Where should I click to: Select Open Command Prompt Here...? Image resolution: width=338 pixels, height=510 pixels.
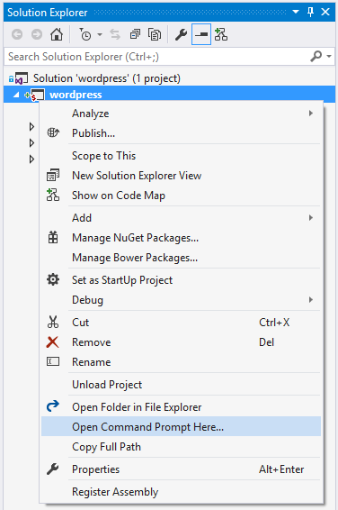pyautogui.click(x=181, y=427)
